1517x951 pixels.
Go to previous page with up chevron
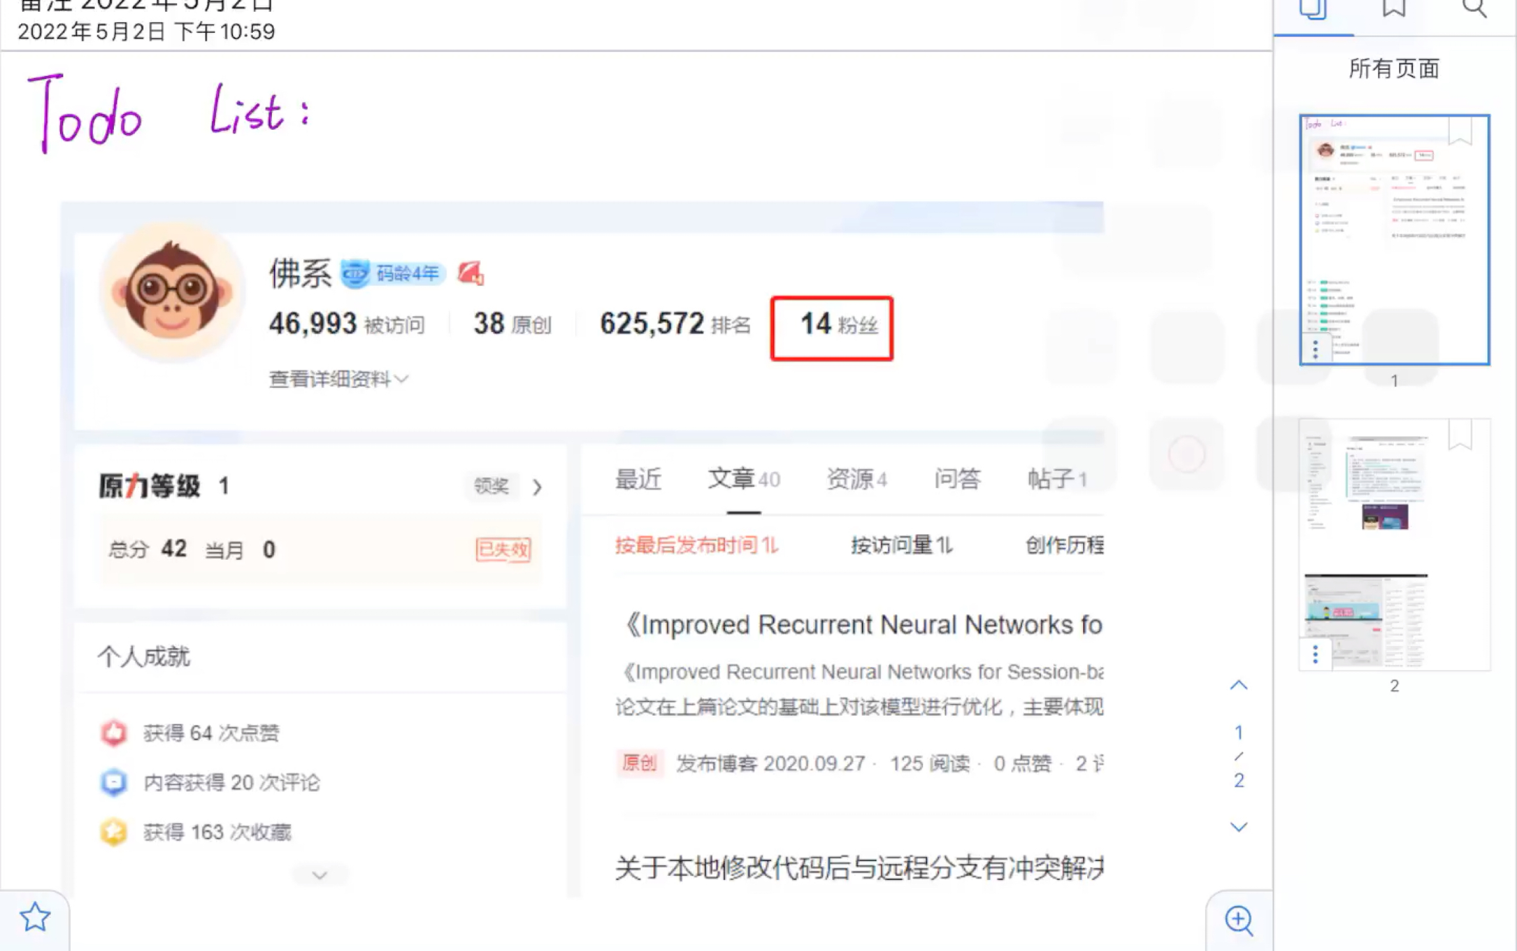[x=1238, y=686]
